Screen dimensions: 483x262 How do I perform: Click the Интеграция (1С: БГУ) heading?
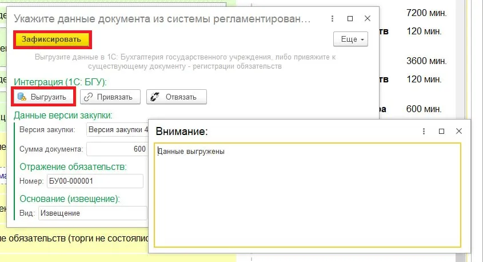[60, 82]
